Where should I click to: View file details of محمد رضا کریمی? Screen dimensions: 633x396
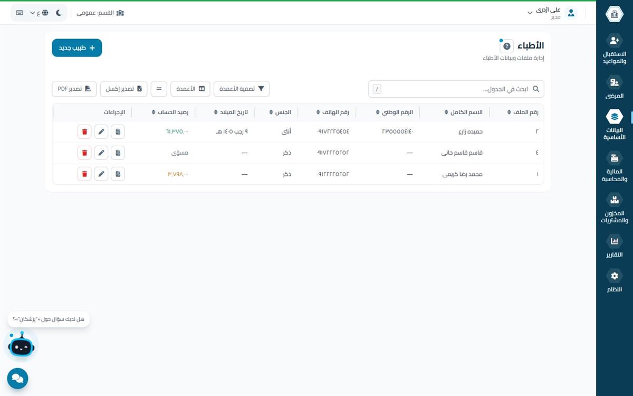(118, 174)
